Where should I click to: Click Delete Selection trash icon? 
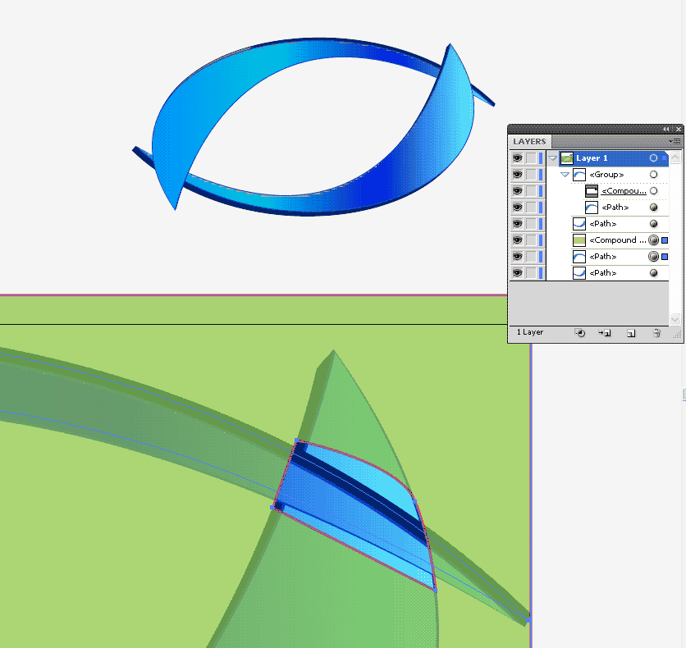pos(656,333)
